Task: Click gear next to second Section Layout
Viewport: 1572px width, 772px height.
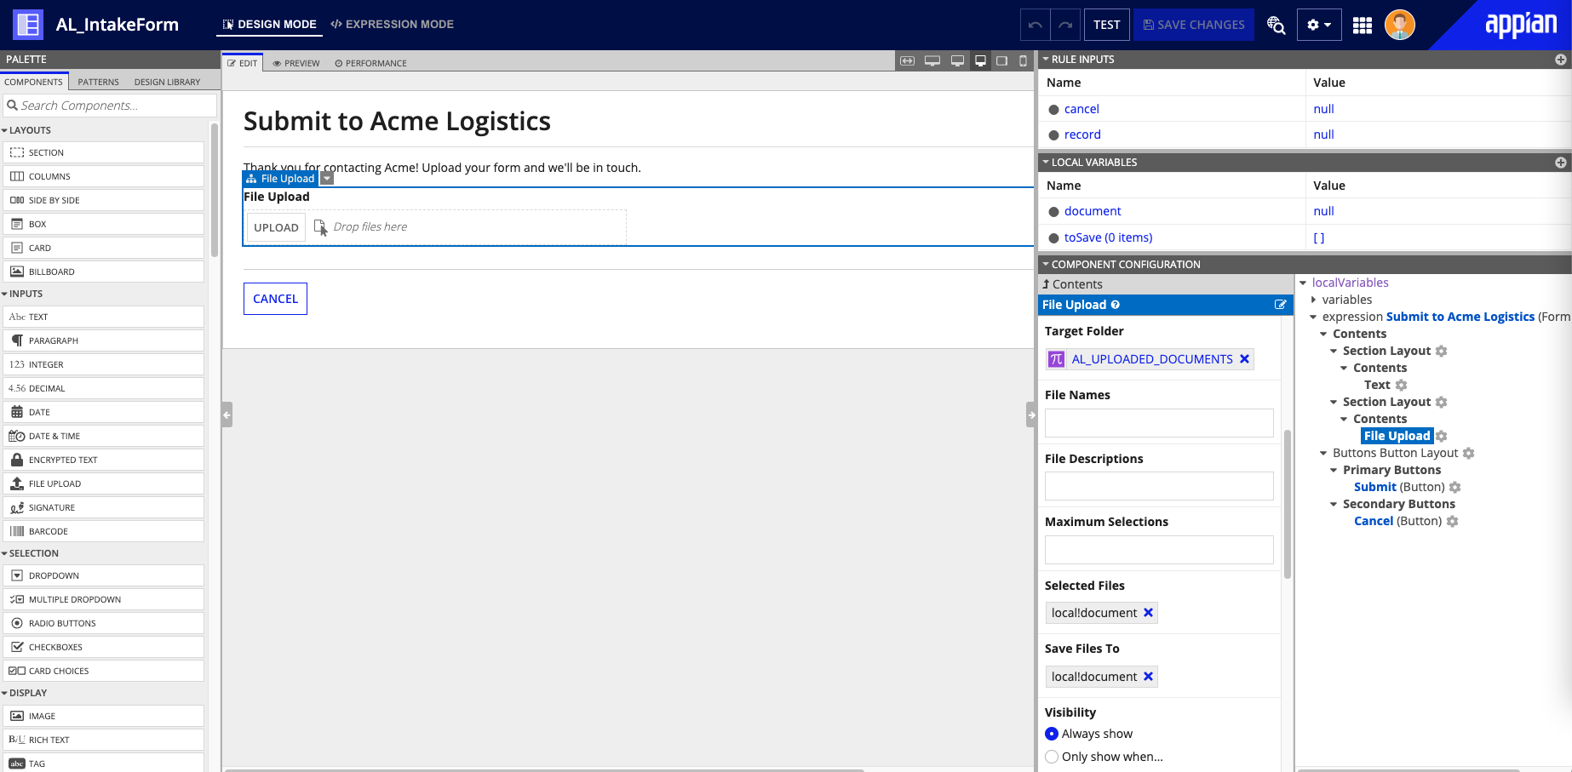Action: point(1442,402)
